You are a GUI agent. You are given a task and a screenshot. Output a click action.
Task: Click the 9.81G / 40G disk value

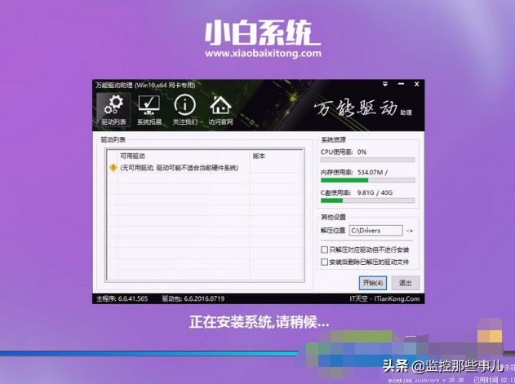tap(375, 192)
